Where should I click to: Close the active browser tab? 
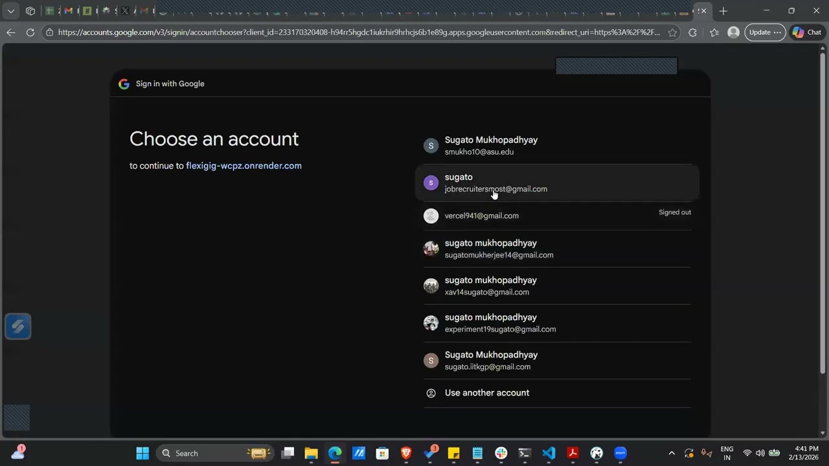[703, 11]
